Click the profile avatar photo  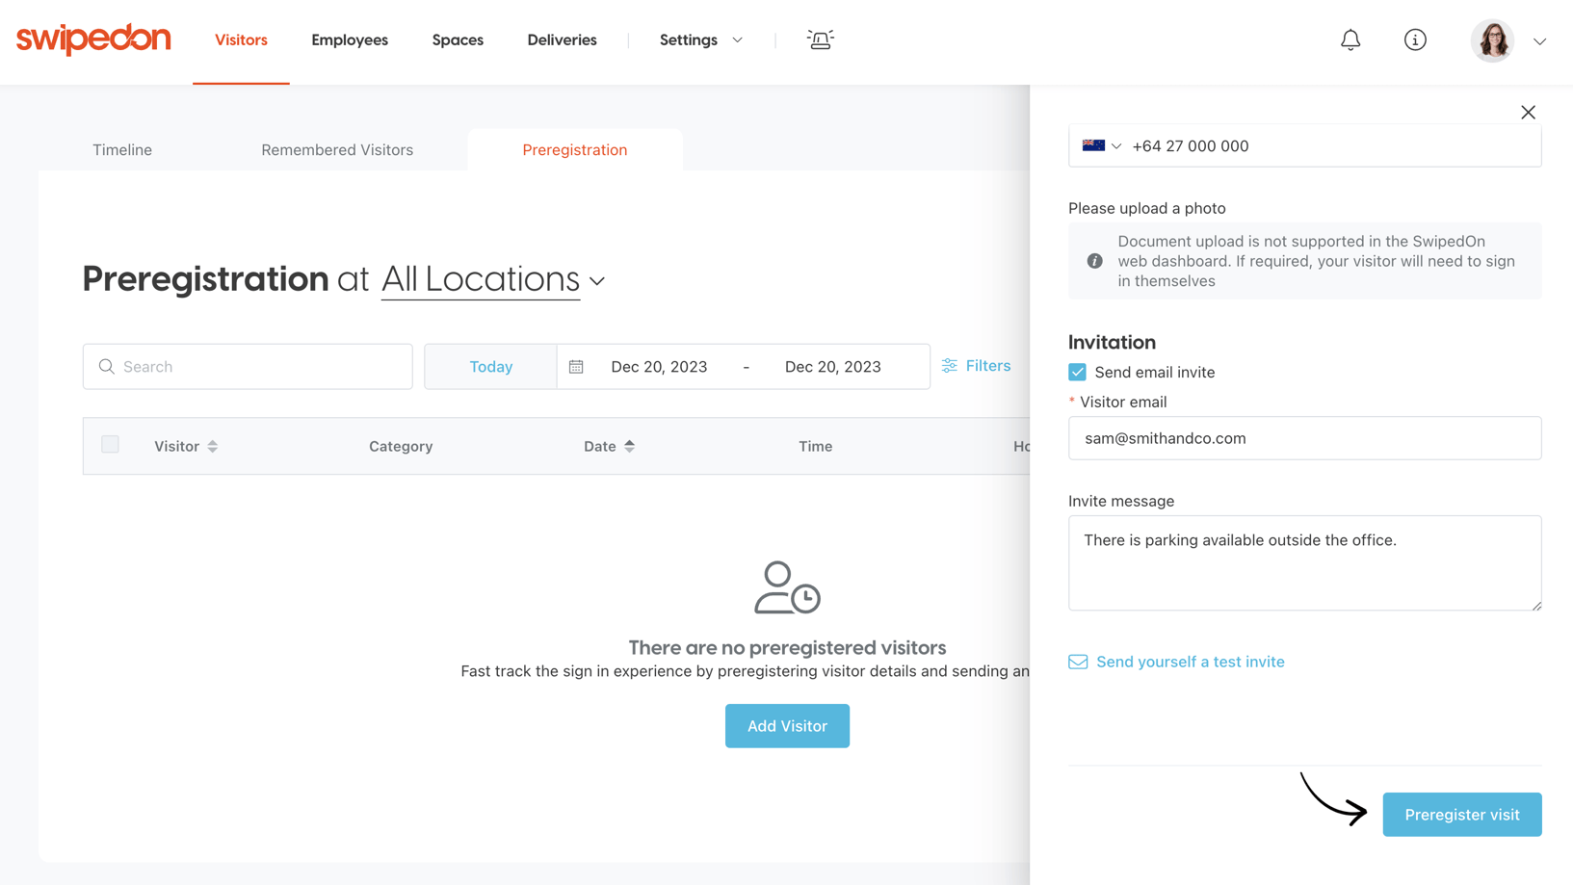pyautogui.click(x=1492, y=39)
